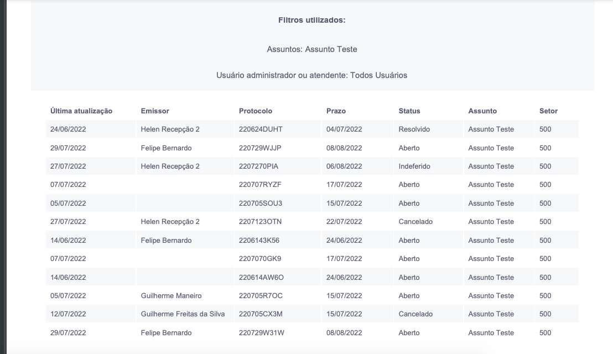
Task: Click protocol 220614AW6O row
Action: (312, 278)
